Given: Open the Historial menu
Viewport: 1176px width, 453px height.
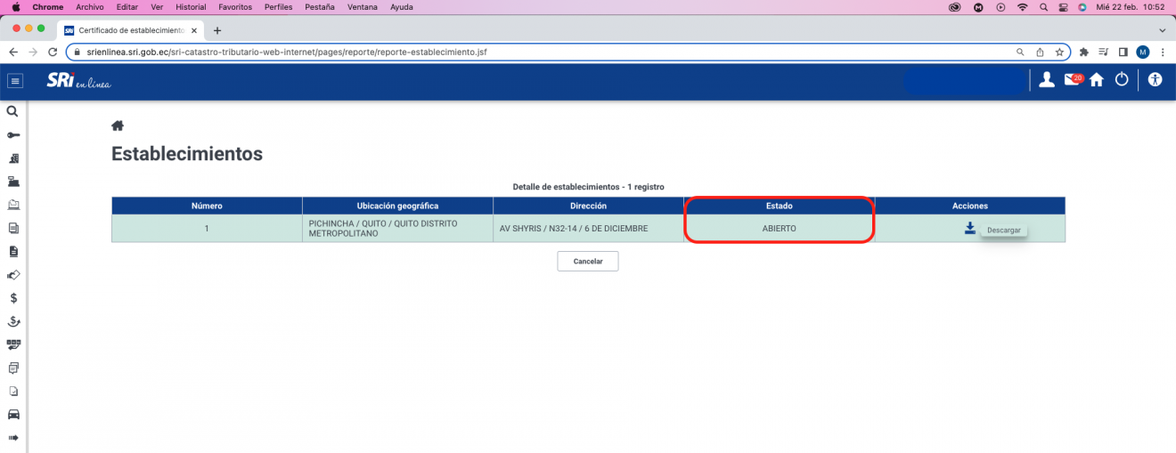Looking at the screenshot, I should coord(191,7).
